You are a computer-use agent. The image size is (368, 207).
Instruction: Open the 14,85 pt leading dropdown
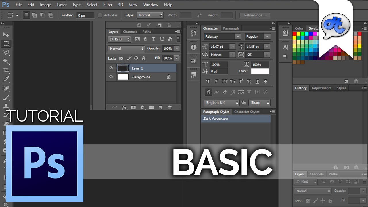tap(267, 47)
